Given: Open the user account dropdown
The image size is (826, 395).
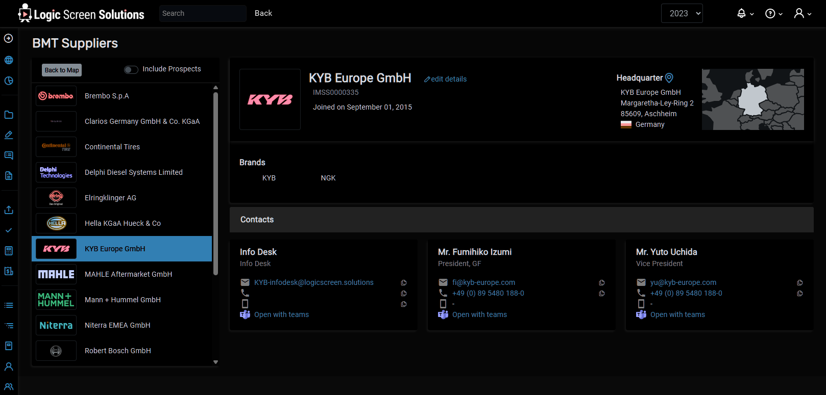Looking at the screenshot, I should [x=803, y=14].
